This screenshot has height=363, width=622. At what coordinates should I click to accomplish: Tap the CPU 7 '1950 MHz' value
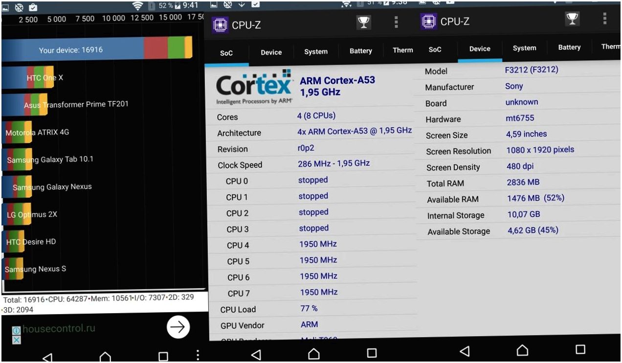pyautogui.click(x=319, y=292)
